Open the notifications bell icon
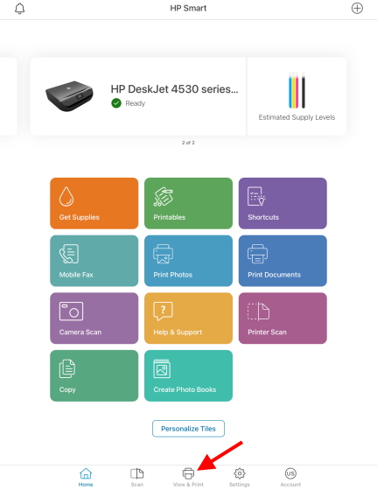The width and height of the screenshot is (377, 490). (19, 9)
